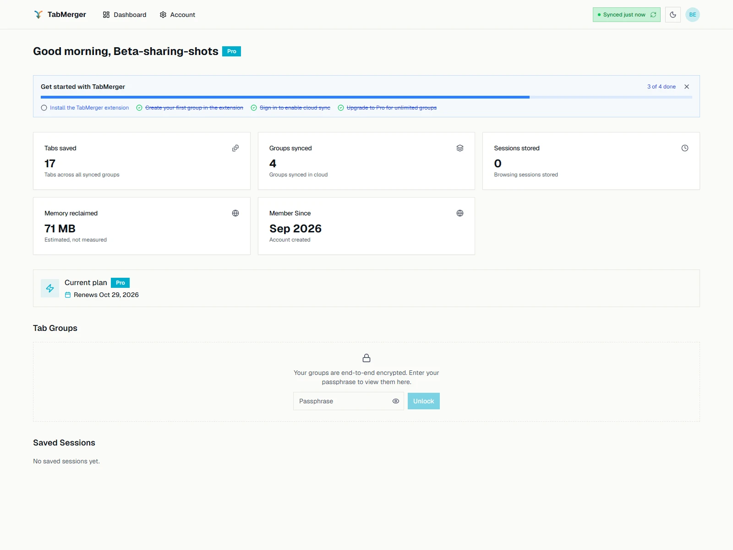Toggle passphrase visibility eye icon
733x550 pixels.
click(396, 401)
